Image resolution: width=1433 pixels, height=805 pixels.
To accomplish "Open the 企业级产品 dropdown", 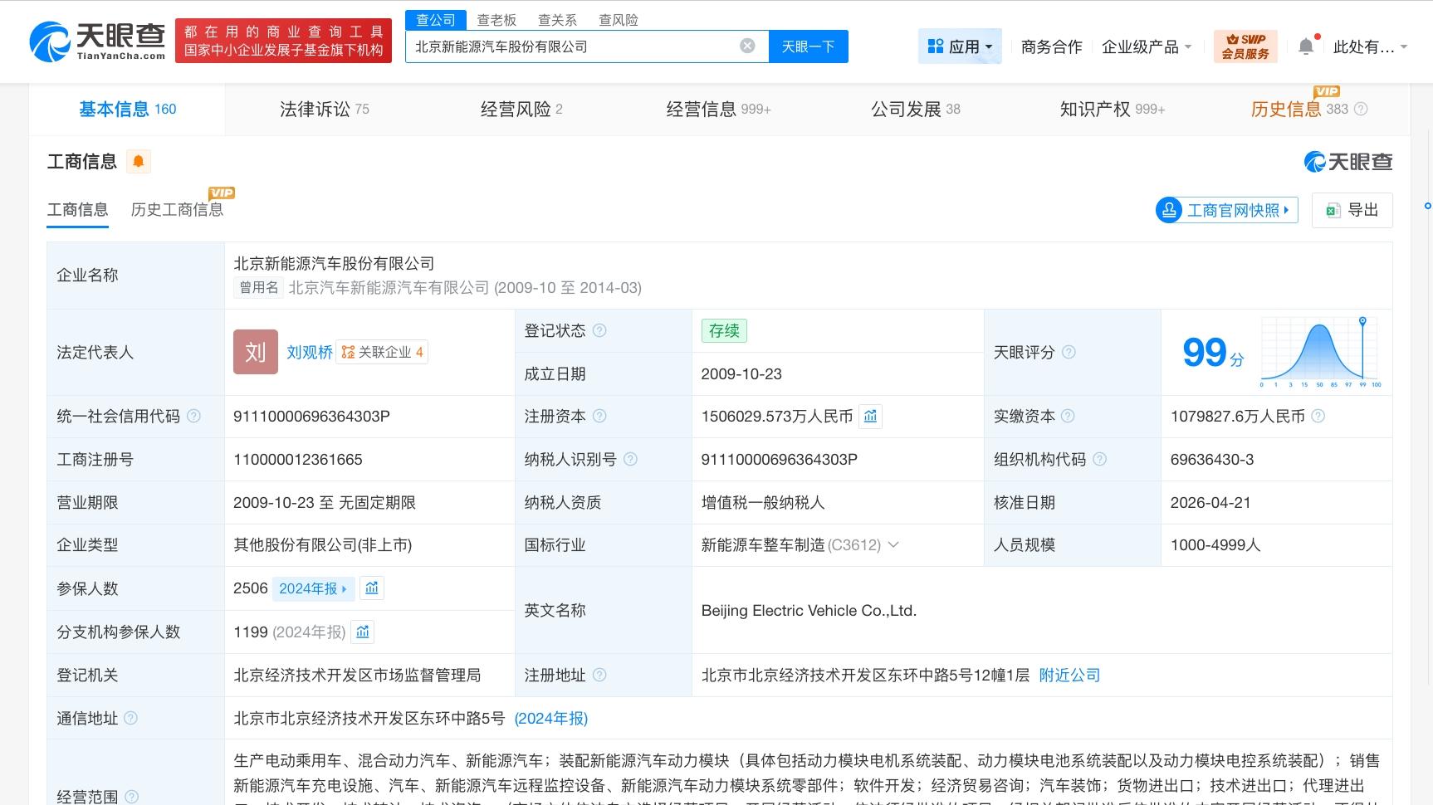I will coord(1147,46).
